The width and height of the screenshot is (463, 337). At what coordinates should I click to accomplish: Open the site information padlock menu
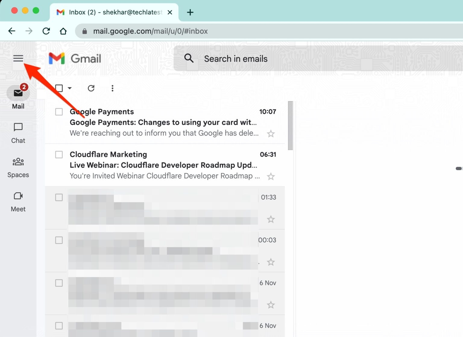coord(85,31)
